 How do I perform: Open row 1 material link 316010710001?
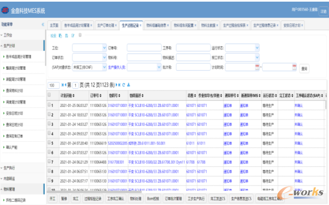tap(117, 105)
